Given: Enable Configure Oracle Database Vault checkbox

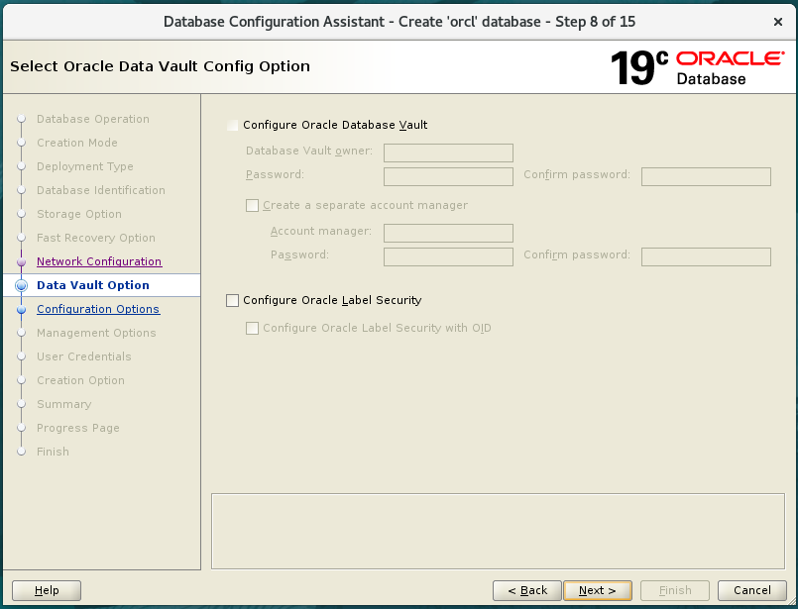Looking at the screenshot, I should tap(233, 125).
